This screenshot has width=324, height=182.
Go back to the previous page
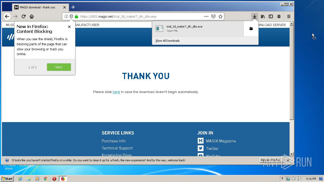coord(7,16)
